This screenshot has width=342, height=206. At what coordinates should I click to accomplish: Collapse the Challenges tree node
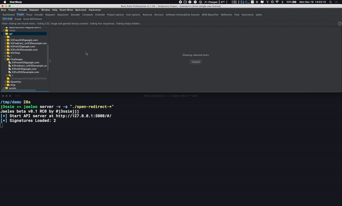point(6,59)
